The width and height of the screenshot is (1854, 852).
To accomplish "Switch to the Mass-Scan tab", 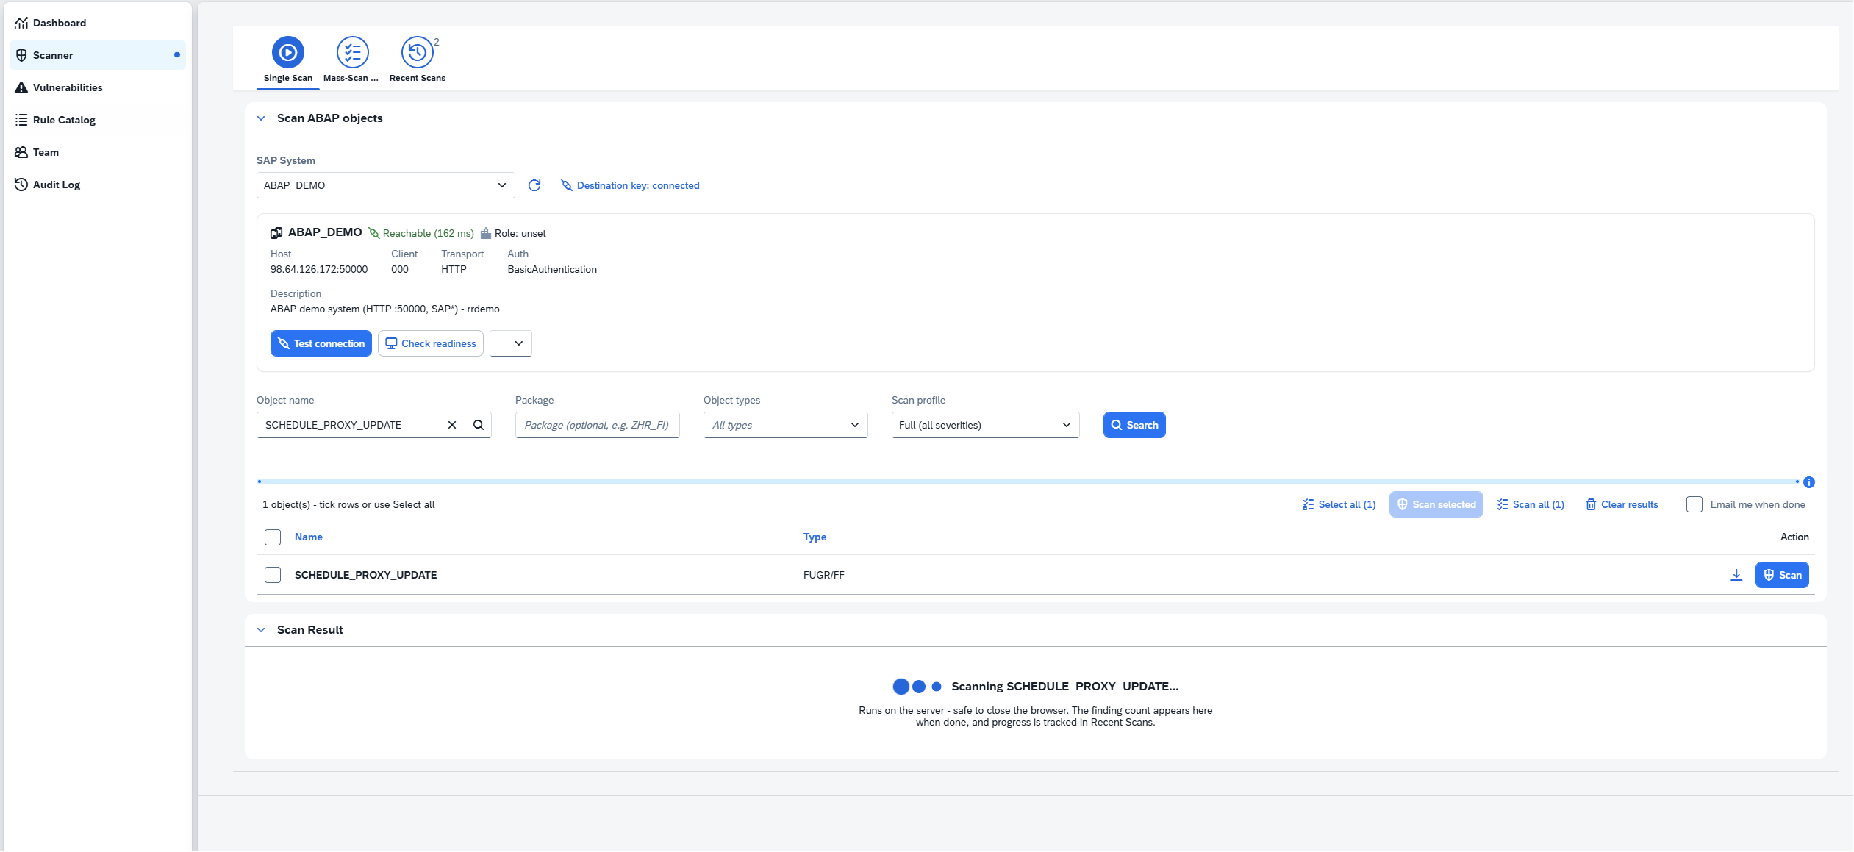I will [x=351, y=60].
